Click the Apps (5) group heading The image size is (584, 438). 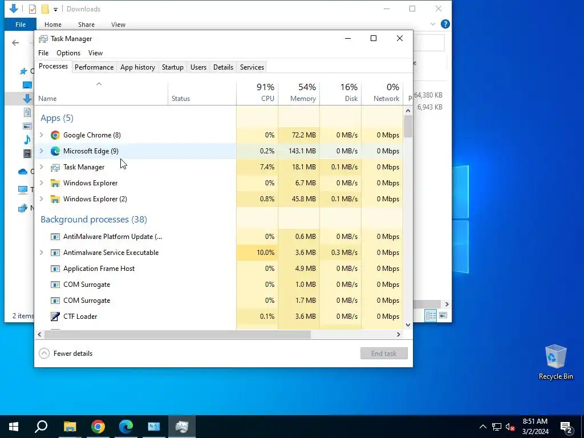point(57,118)
